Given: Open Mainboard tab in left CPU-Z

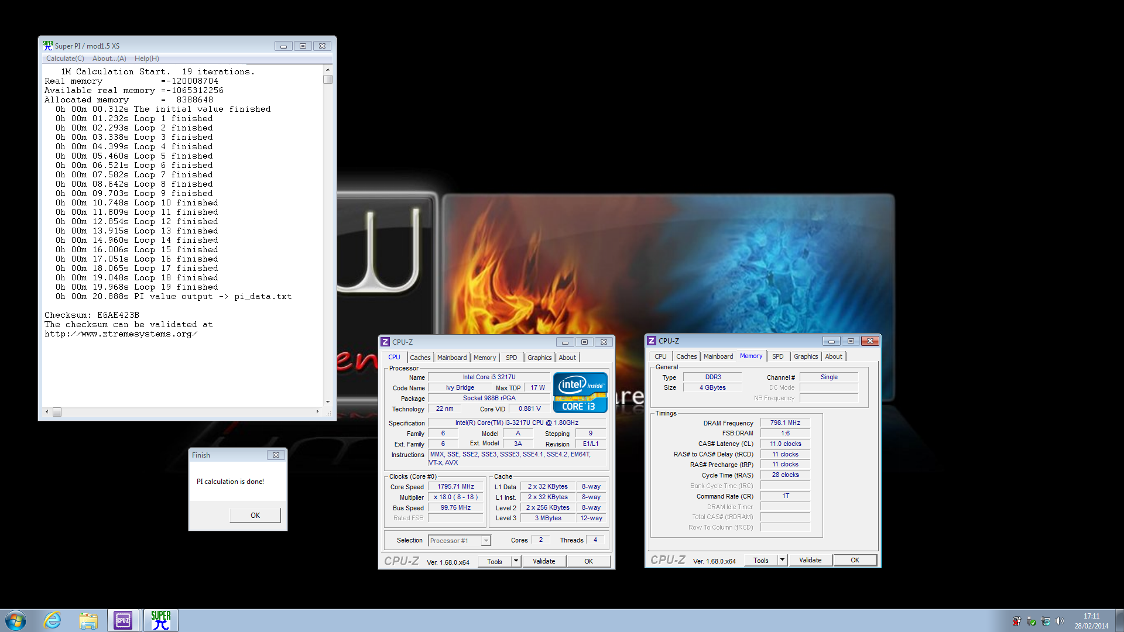Looking at the screenshot, I should (x=452, y=358).
